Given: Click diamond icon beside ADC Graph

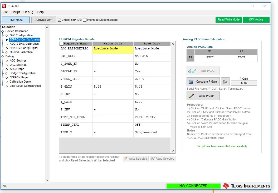Looking at the screenshot, I should pos(7,69).
